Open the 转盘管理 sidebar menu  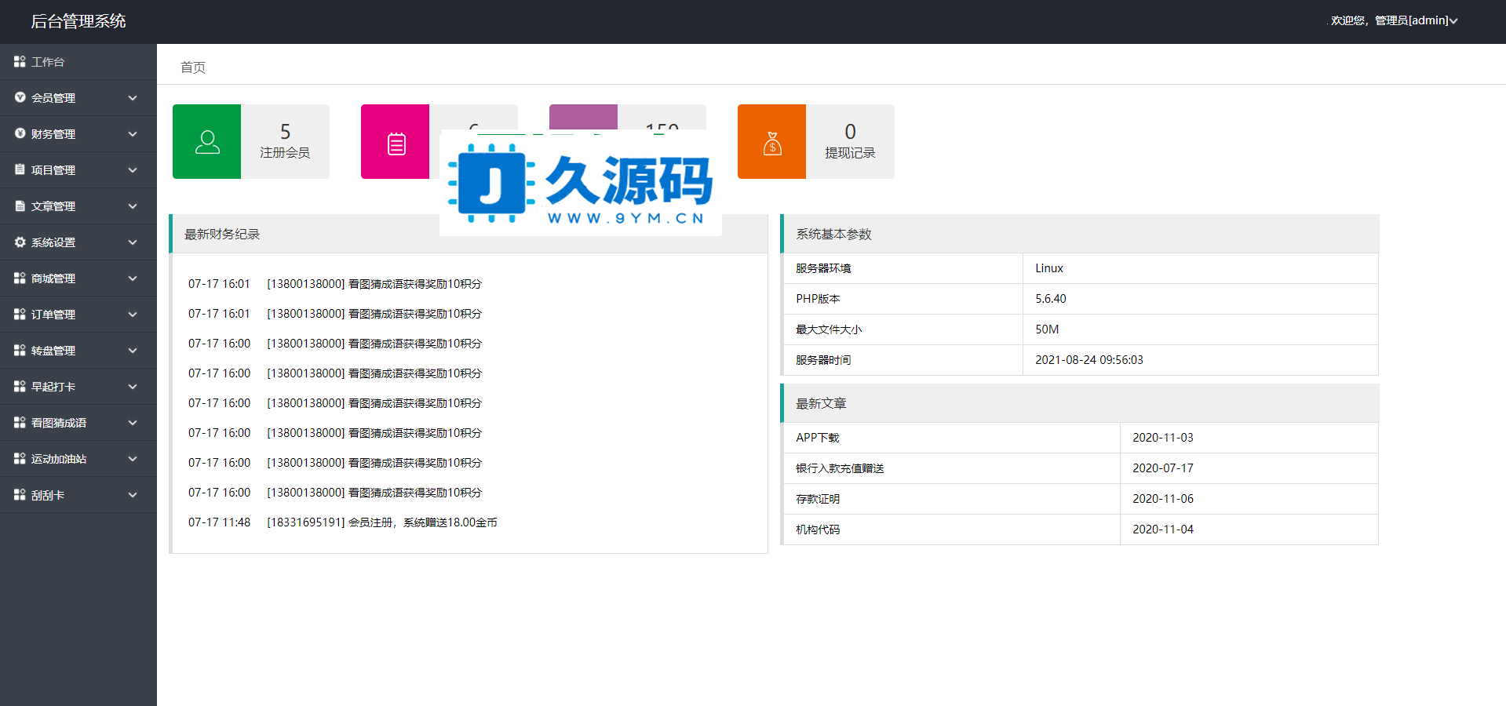coord(53,351)
